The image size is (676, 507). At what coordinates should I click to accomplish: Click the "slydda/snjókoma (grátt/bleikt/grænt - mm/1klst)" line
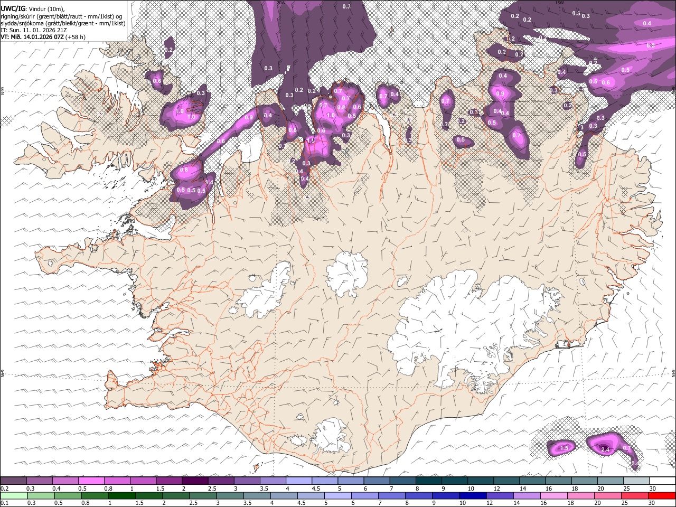point(63,23)
